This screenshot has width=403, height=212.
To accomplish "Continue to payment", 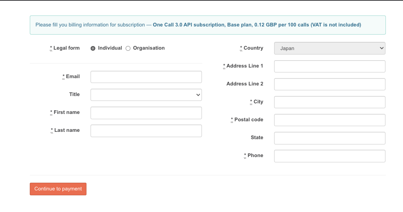I will (x=58, y=189).
